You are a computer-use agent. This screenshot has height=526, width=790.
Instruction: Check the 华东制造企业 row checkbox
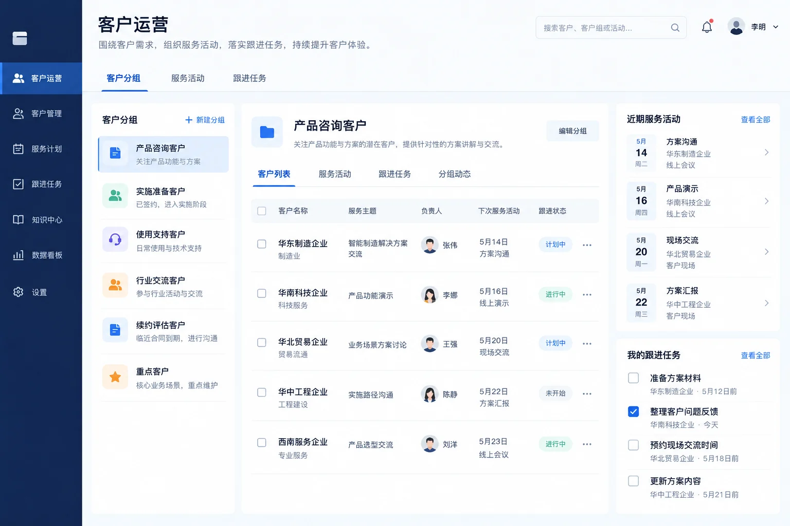262,244
